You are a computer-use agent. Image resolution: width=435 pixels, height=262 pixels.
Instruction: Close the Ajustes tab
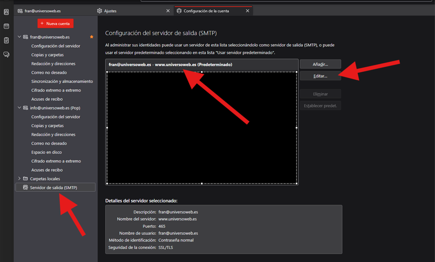coord(168,11)
